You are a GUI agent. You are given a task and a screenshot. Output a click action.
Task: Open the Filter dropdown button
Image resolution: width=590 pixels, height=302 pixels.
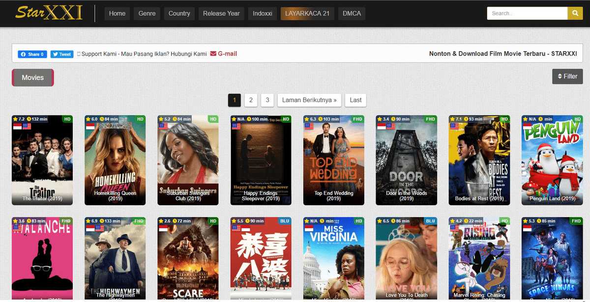point(567,76)
